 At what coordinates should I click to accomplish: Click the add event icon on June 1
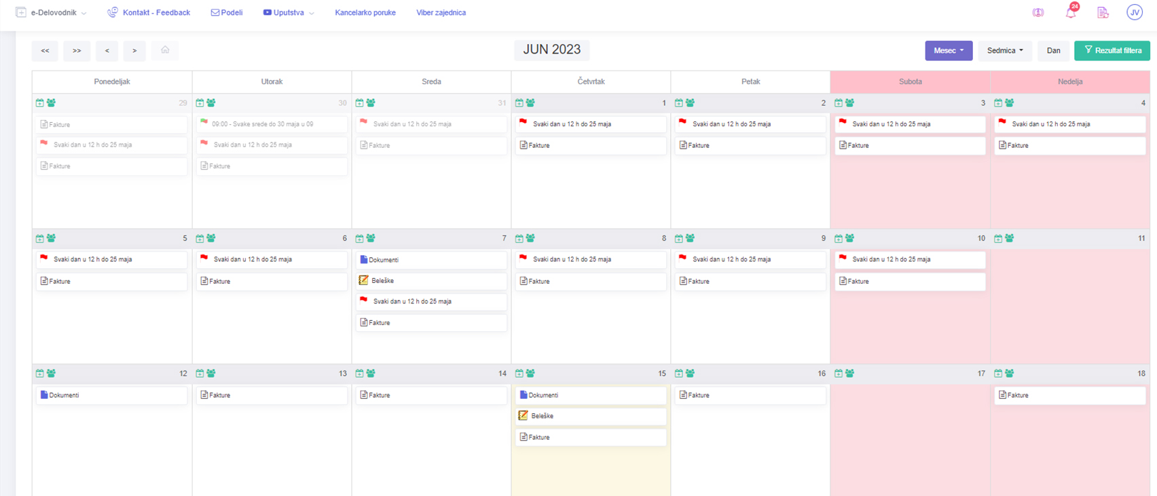coord(519,103)
